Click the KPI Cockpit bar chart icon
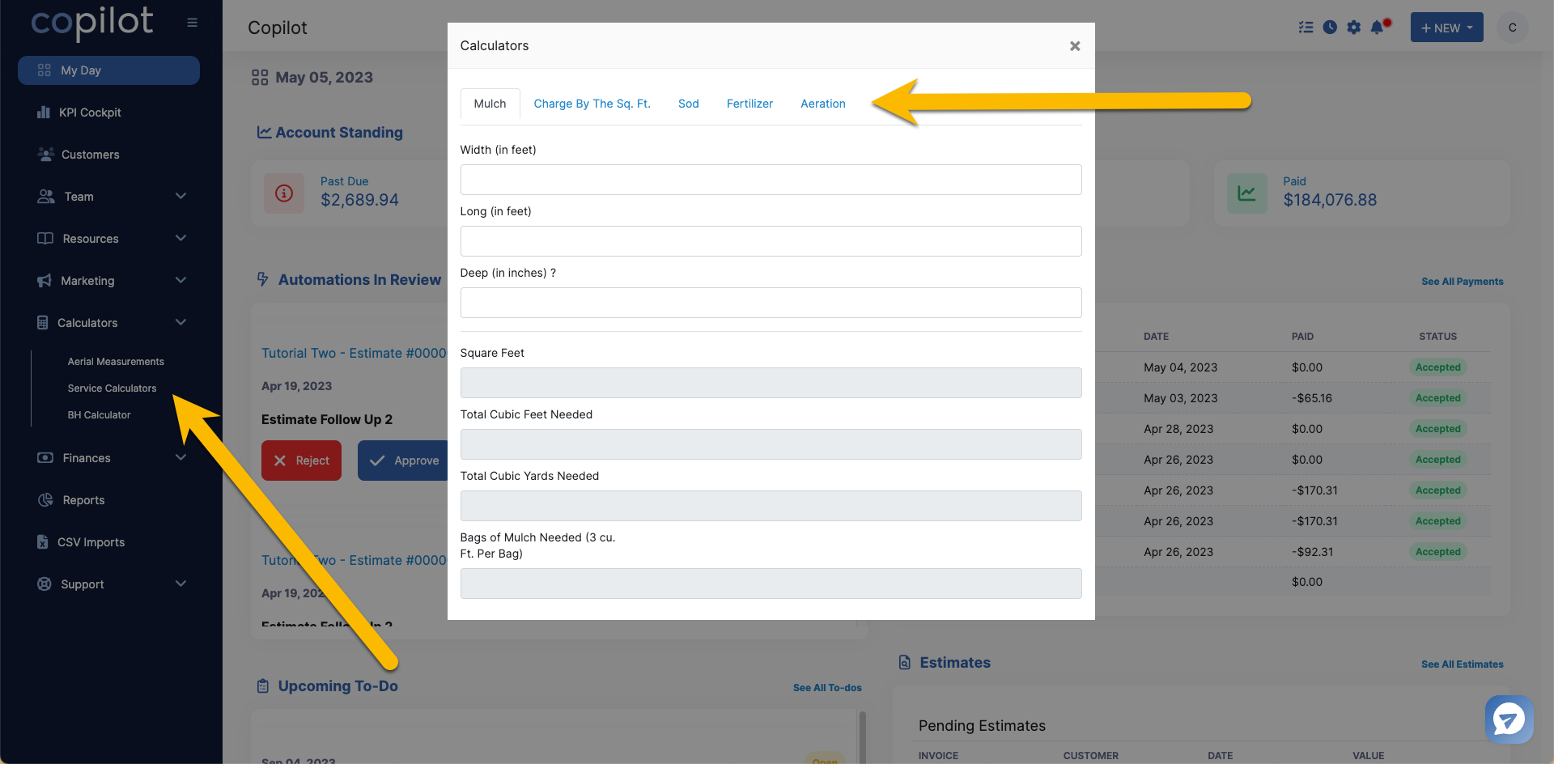The width and height of the screenshot is (1554, 764). tap(44, 112)
